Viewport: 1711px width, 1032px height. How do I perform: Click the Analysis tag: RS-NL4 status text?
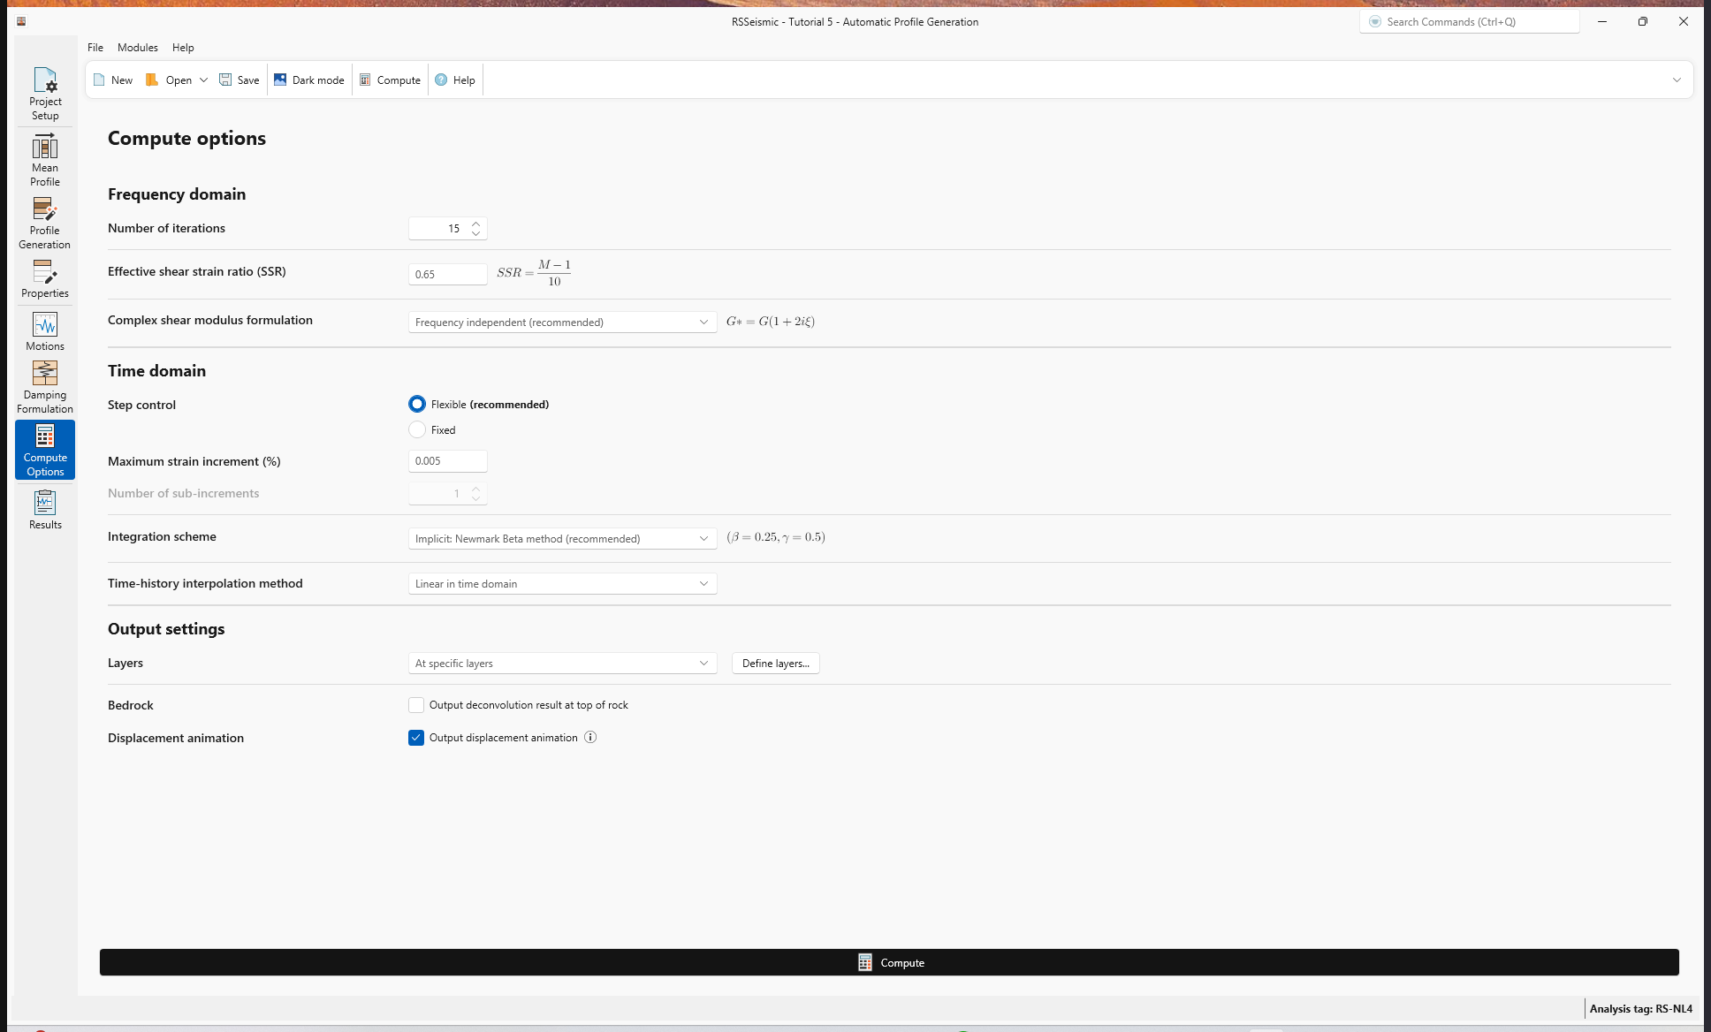click(1641, 1008)
